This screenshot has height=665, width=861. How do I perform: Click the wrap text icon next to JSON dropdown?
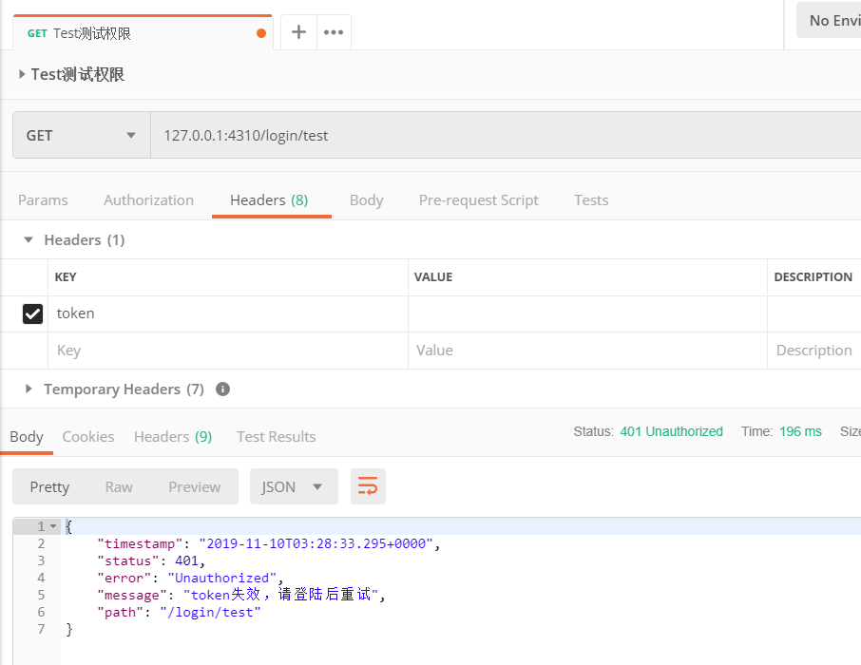[368, 486]
